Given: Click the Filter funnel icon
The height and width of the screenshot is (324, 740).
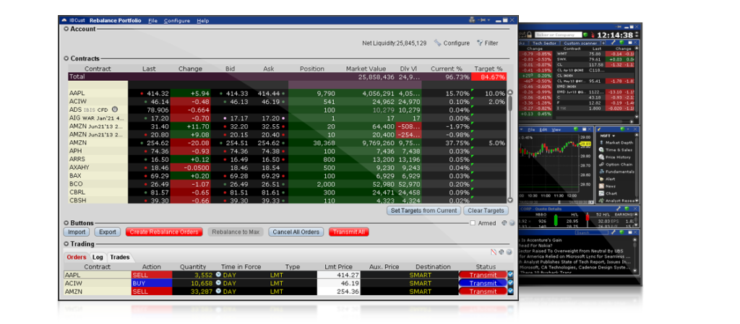Looking at the screenshot, I should tap(480, 43).
